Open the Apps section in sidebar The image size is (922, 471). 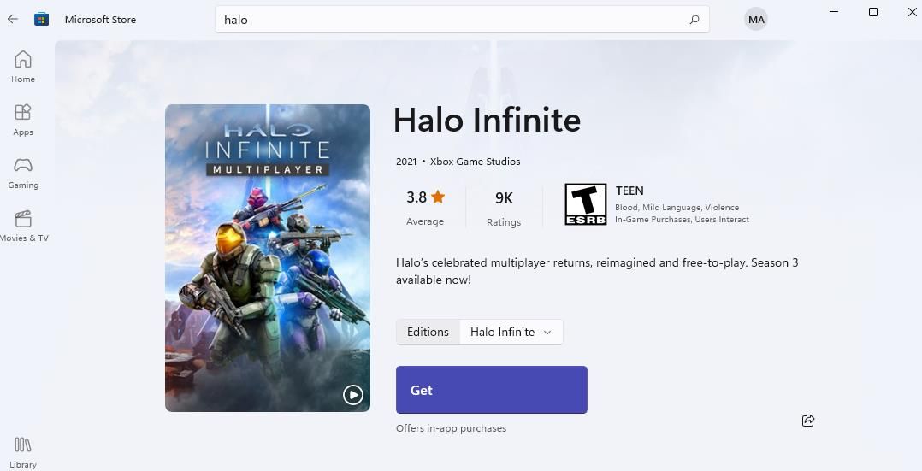point(23,120)
